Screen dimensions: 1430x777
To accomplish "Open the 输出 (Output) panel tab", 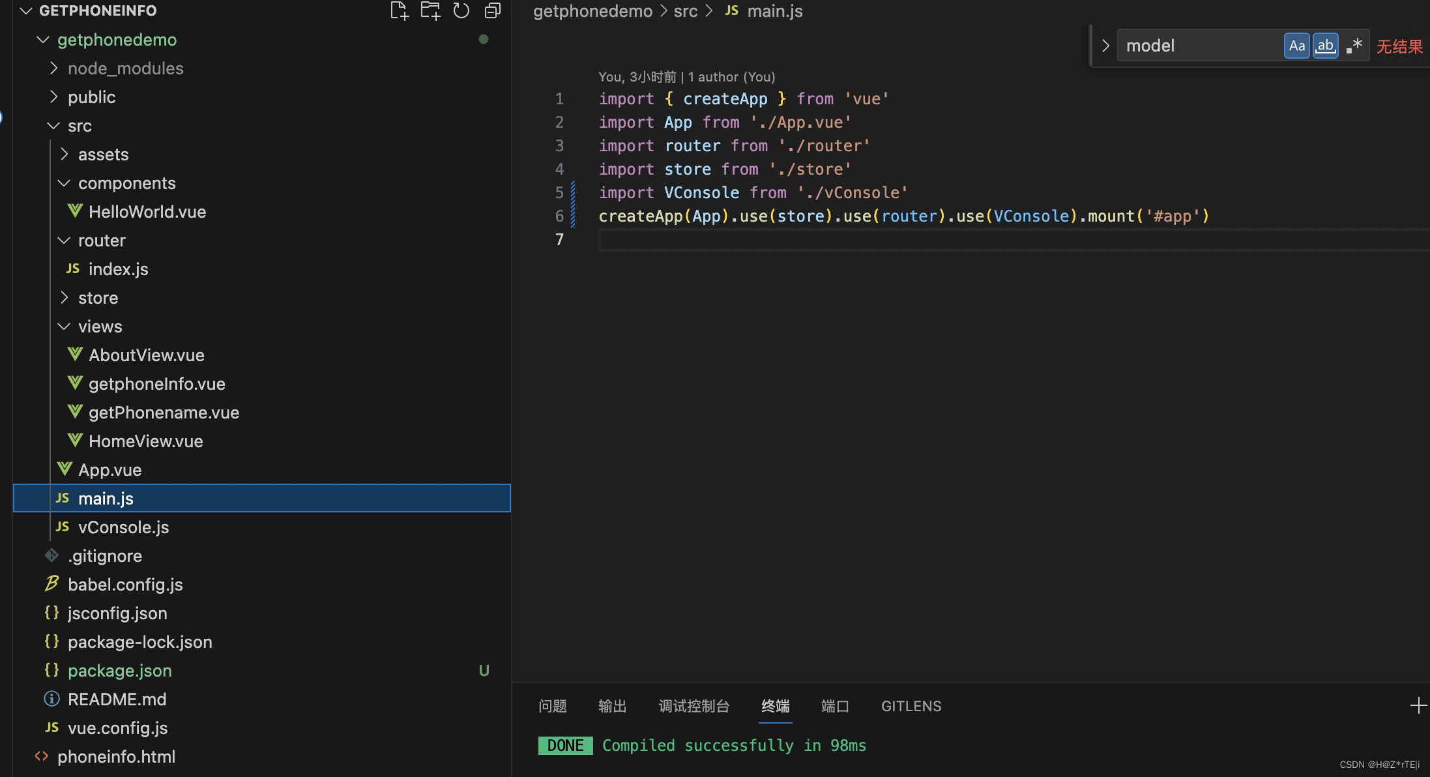I will coord(613,706).
